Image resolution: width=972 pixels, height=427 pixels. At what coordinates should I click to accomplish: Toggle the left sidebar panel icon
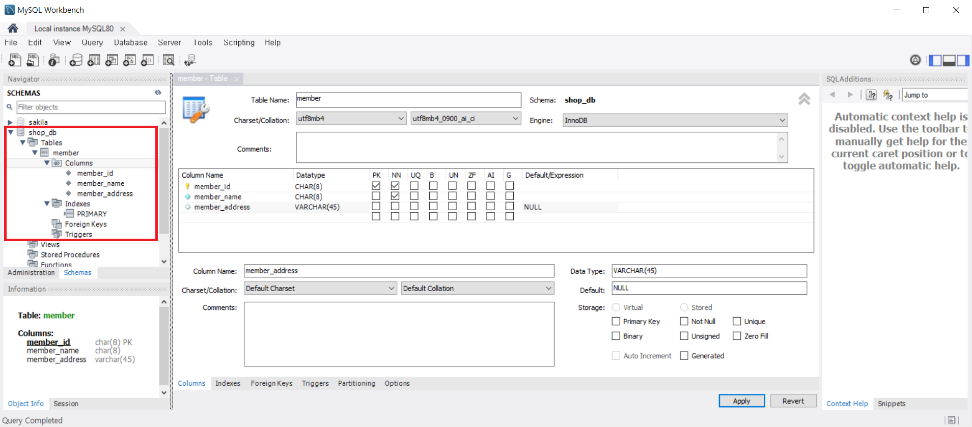pyautogui.click(x=935, y=60)
